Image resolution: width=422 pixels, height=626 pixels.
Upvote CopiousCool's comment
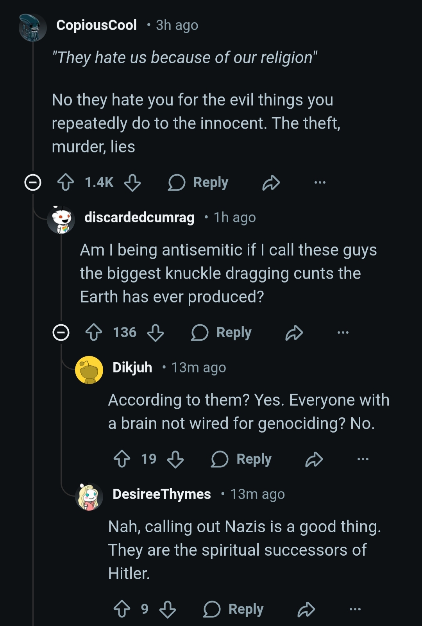point(66,182)
